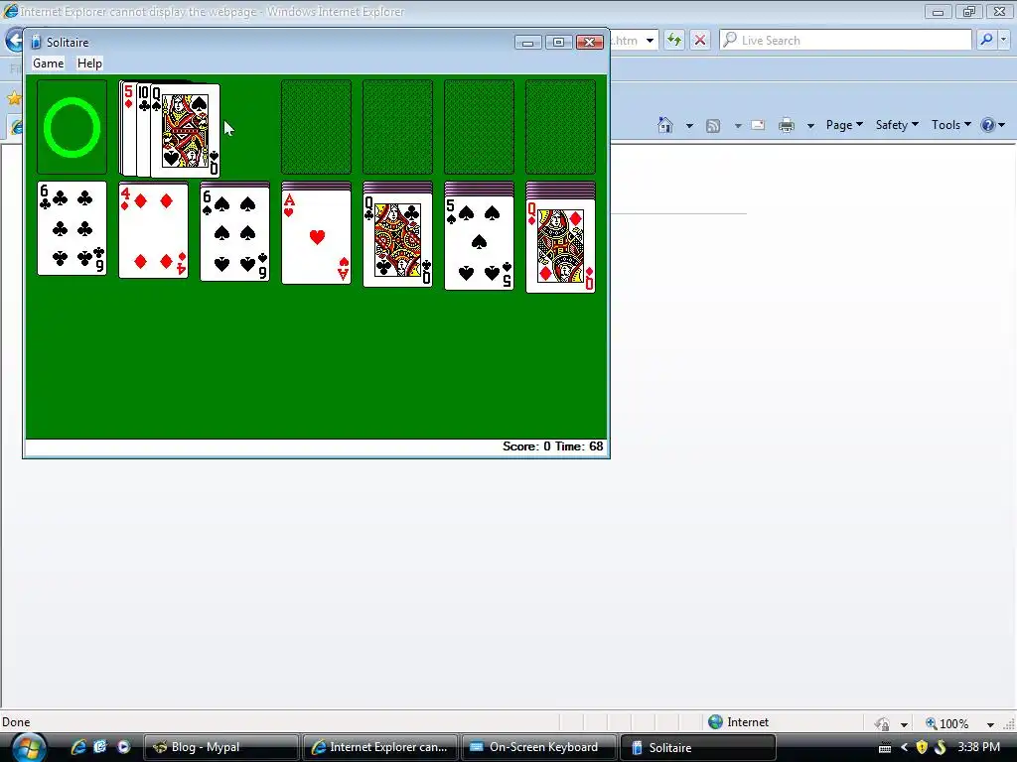Open the Page menu in IE
Viewport: 1017px width, 762px height.
coord(844,125)
